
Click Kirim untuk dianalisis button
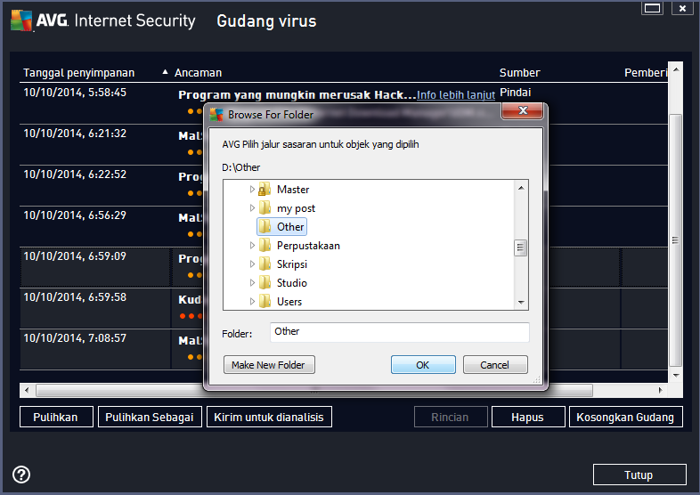click(x=269, y=417)
